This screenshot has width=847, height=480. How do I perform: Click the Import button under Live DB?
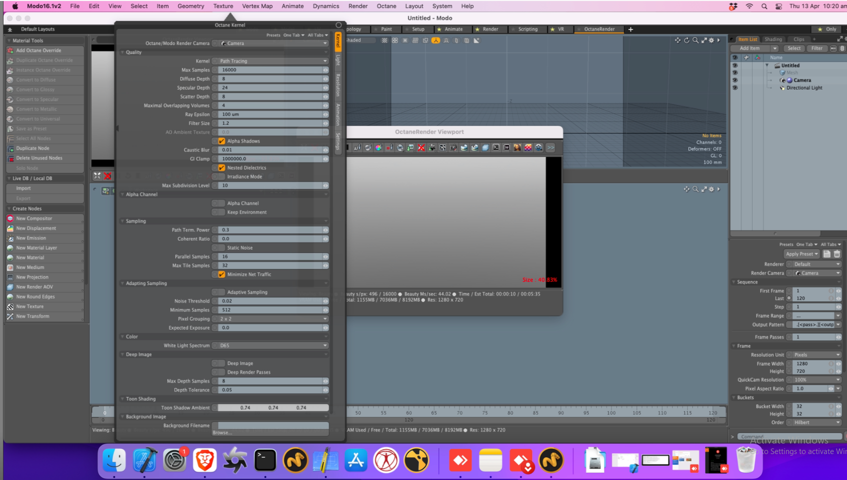coord(44,188)
